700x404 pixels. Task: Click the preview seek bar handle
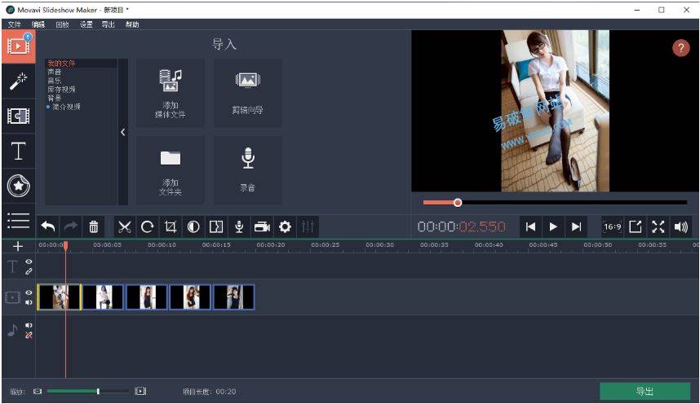pos(458,203)
